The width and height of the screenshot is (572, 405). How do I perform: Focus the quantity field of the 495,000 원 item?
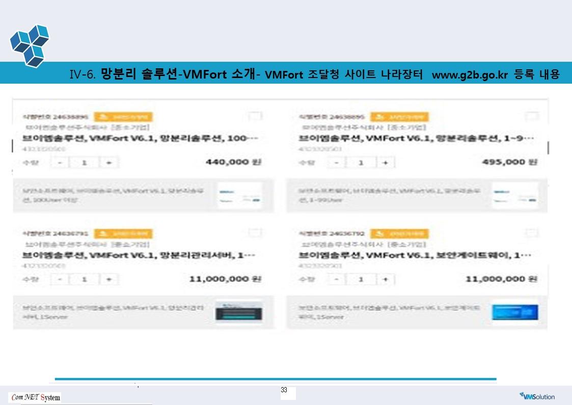pos(361,163)
